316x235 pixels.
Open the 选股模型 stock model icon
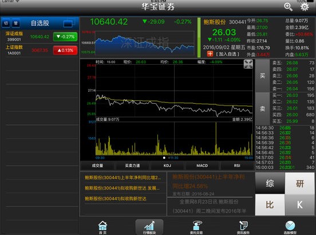tap(290, 228)
